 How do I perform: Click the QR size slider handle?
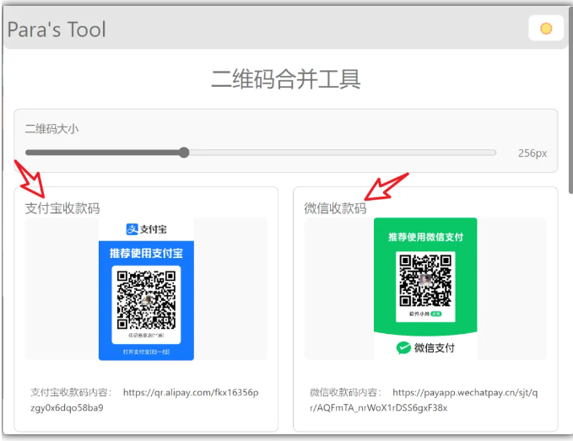pyautogui.click(x=184, y=153)
